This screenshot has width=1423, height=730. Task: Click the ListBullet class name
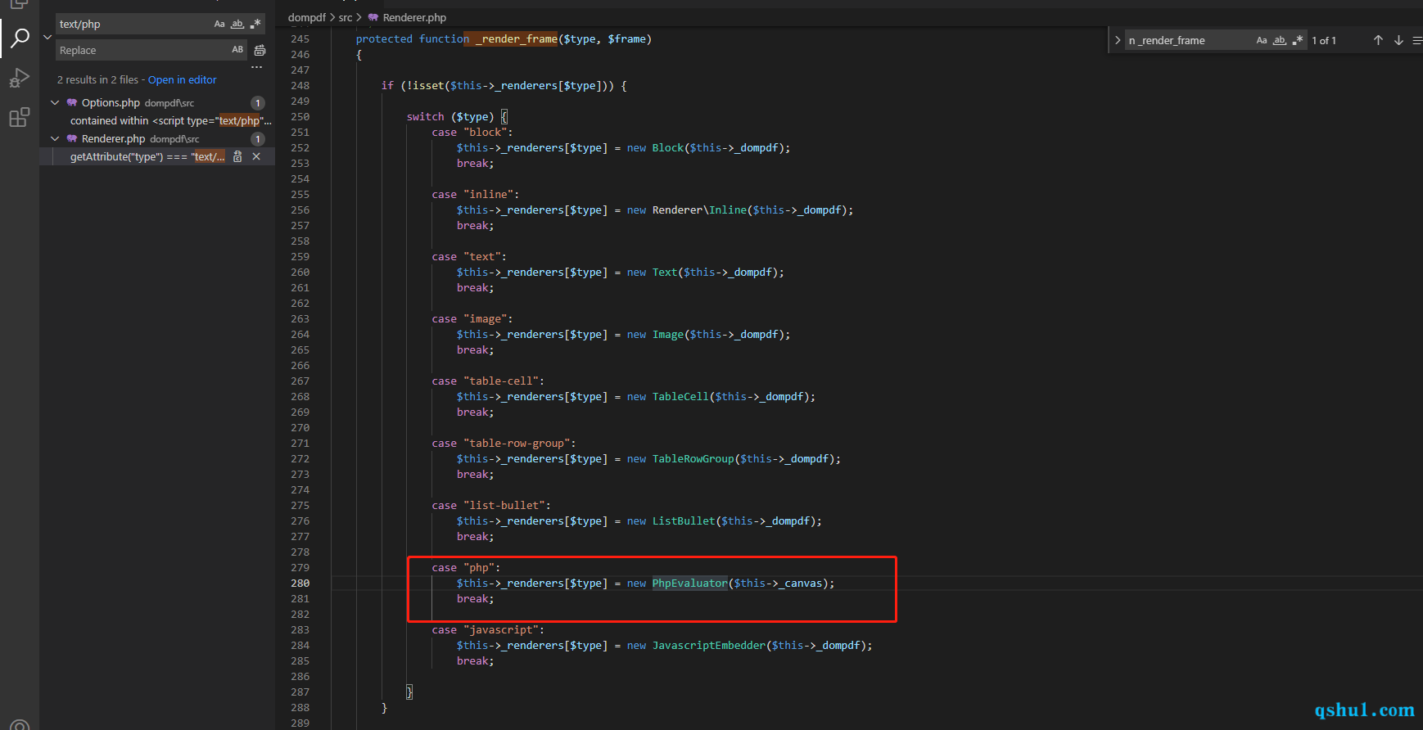point(684,521)
